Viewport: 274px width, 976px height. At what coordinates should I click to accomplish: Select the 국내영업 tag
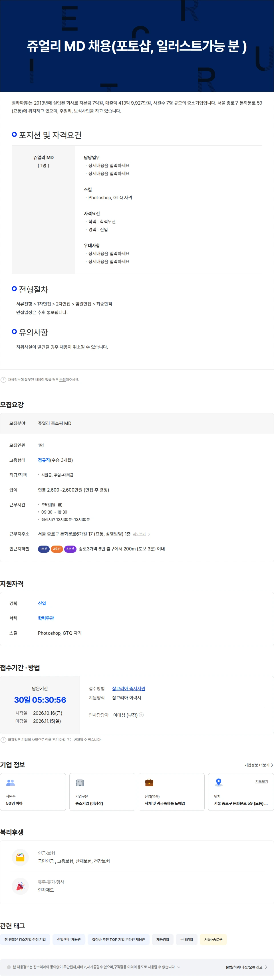click(187, 940)
